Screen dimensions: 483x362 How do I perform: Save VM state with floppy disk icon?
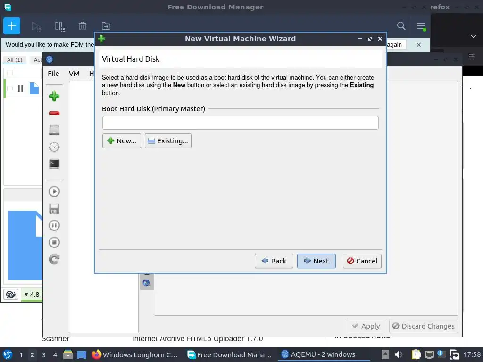click(54, 208)
